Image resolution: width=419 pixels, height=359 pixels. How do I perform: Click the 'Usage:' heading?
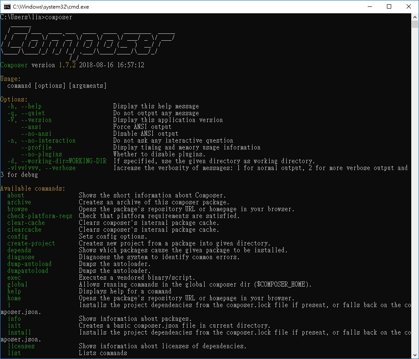[10, 79]
